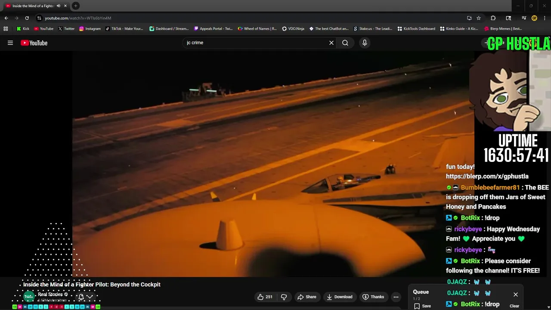
Task: Go to YouTube home via the logo
Action: pos(34,43)
